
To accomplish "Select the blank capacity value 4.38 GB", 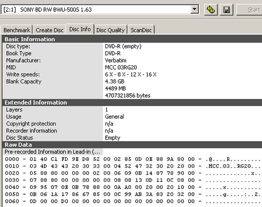I will click(x=114, y=81).
